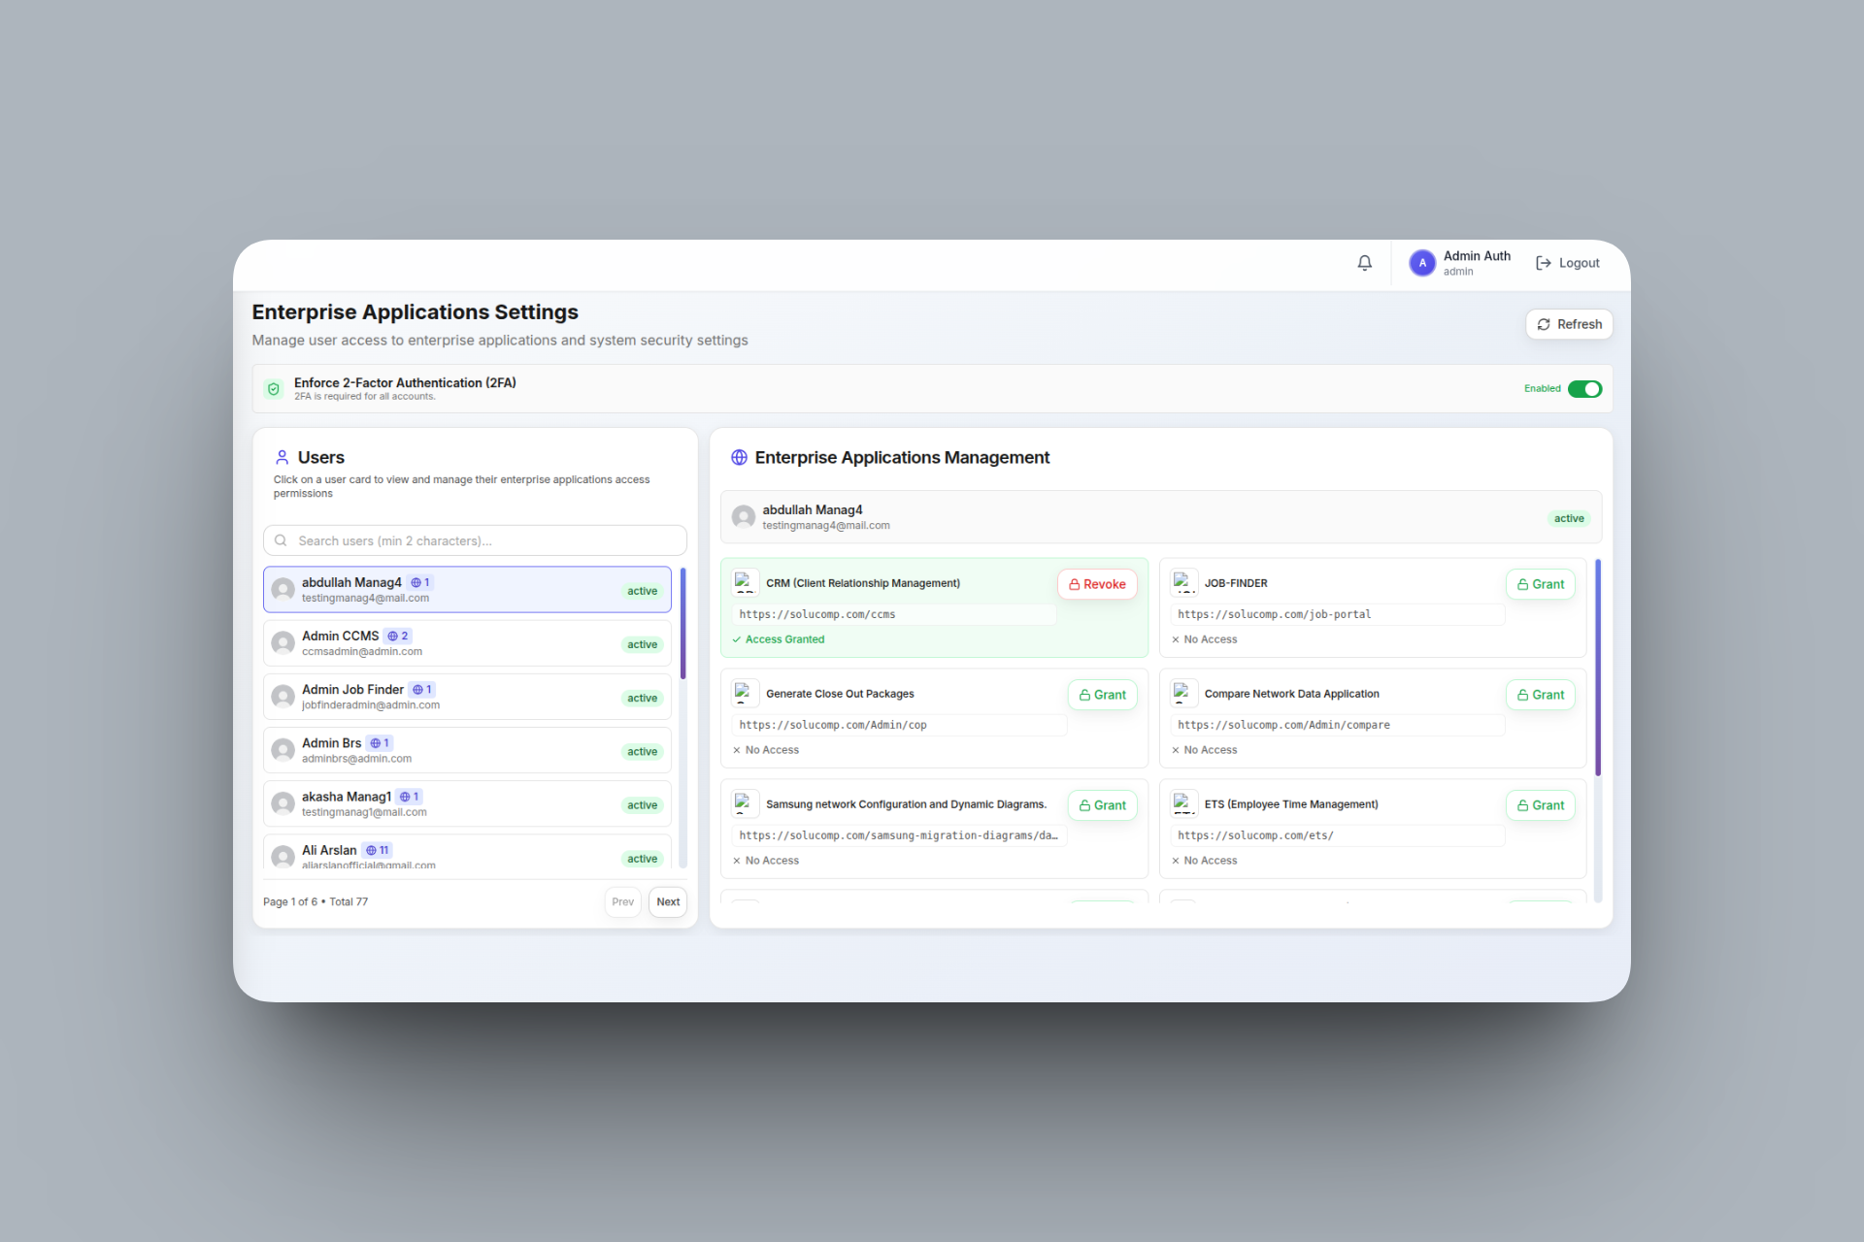The image size is (1864, 1242).
Task: Grant access to Samsung network Configuration
Action: [x=1102, y=805]
